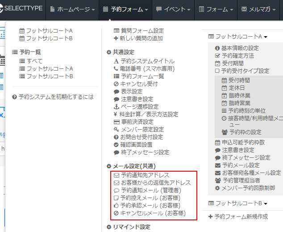Click the yen icon for 料金計算／表示方法設定

(117, 114)
